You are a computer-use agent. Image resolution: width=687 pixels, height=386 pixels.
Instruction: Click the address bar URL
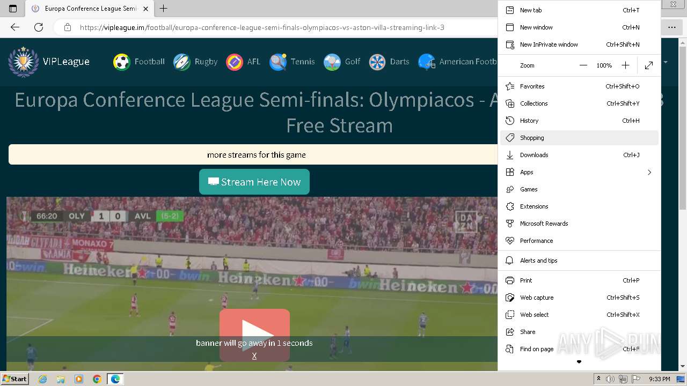262,27
